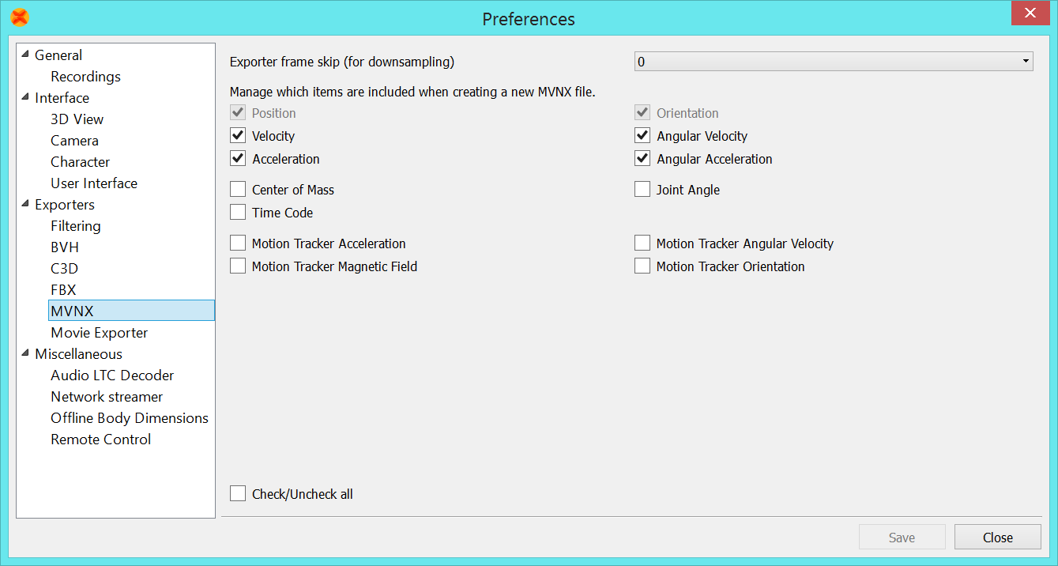Collapse the Exporters tree arrow
Viewport: 1058px width, 566px height.
click(x=26, y=205)
